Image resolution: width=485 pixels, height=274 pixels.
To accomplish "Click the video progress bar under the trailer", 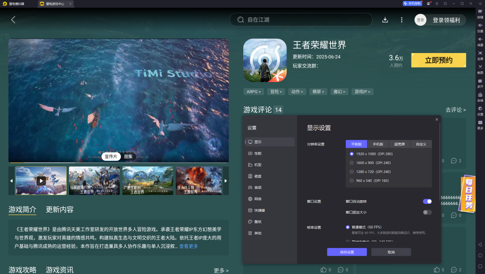I will tap(119, 163).
